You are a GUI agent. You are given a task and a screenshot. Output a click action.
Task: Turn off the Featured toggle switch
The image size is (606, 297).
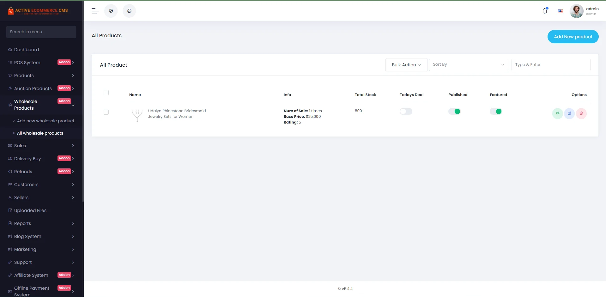496,112
